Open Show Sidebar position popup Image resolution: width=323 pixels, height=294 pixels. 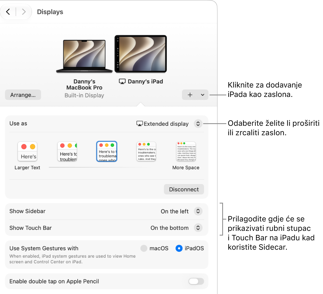(x=198, y=211)
